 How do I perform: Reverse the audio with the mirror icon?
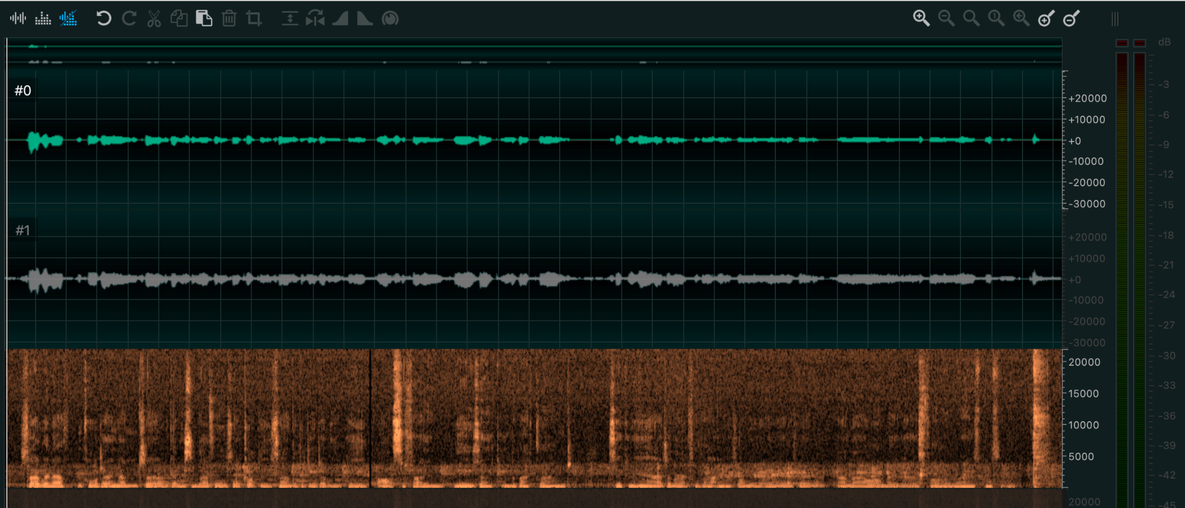[x=315, y=19]
